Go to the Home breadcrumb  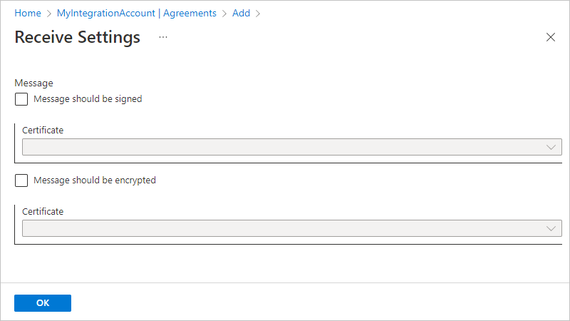click(x=27, y=13)
